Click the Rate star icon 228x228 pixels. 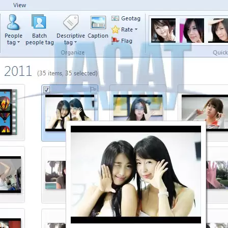(116, 30)
